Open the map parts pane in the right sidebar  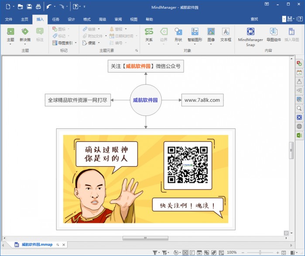tap(299, 91)
